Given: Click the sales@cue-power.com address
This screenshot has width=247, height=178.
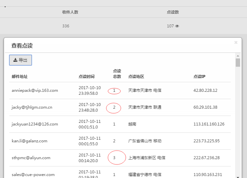Looking at the screenshot, I should coord(33,175).
